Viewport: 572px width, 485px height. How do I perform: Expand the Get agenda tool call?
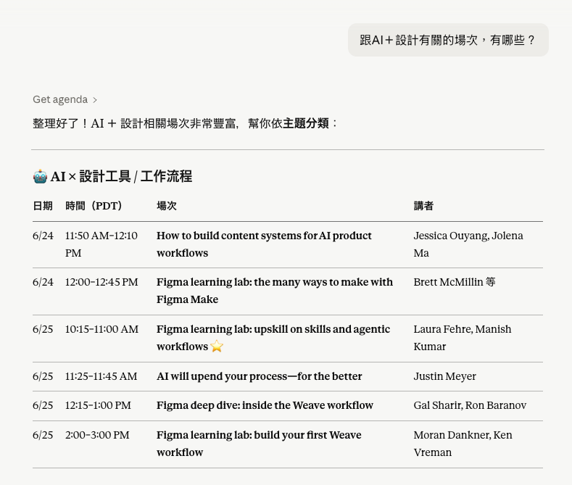click(65, 99)
